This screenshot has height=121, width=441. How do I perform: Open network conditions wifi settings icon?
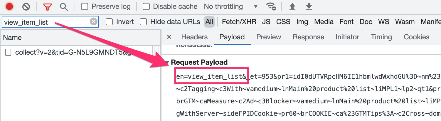[x=271, y=6]
